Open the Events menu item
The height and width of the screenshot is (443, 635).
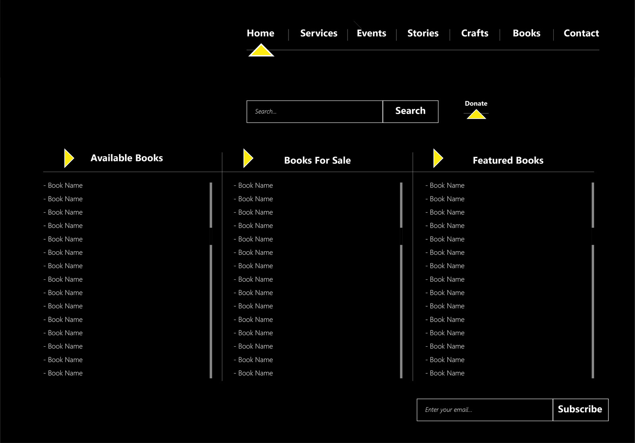(371, 33)
